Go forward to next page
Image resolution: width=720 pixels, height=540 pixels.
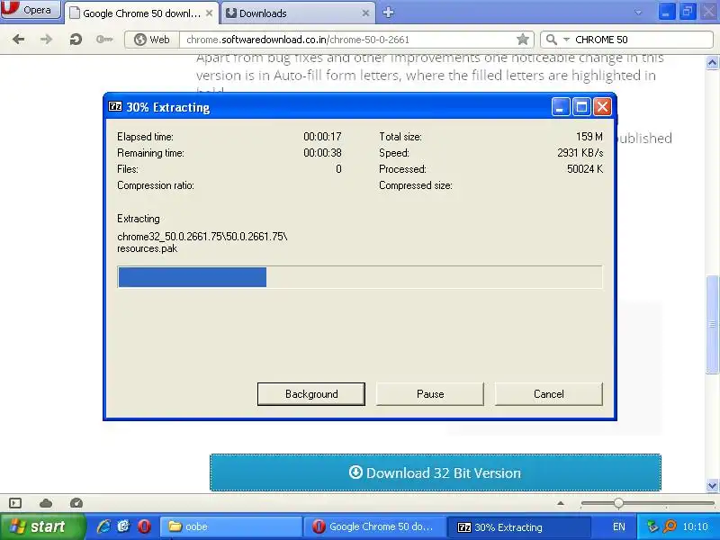point(47,40)
